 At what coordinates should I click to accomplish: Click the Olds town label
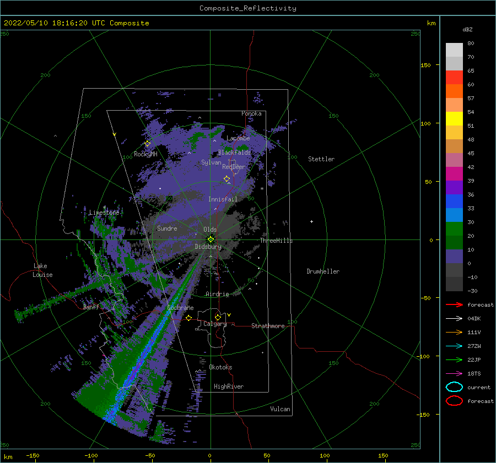(x=210, y=230)
